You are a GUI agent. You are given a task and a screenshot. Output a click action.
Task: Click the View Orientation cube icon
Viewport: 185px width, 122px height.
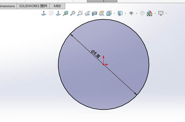click(109, 13)
